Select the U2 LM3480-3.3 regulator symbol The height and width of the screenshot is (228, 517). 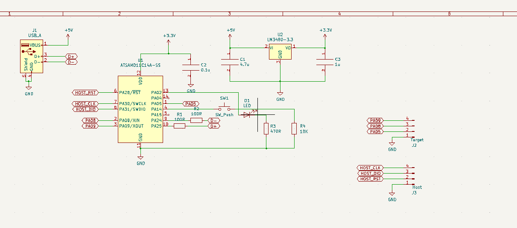tap(280, 52)
